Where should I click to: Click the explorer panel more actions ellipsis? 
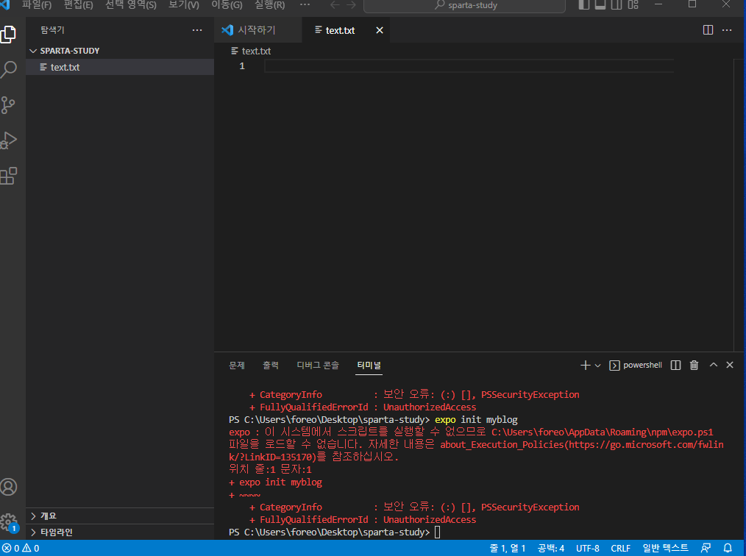(x=197, y=30)
